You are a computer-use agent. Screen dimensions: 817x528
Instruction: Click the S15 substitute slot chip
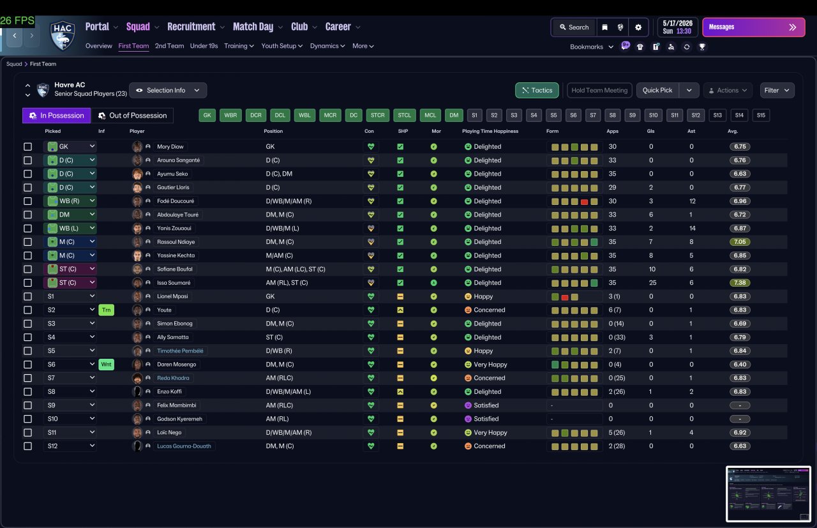coord(761,116)
